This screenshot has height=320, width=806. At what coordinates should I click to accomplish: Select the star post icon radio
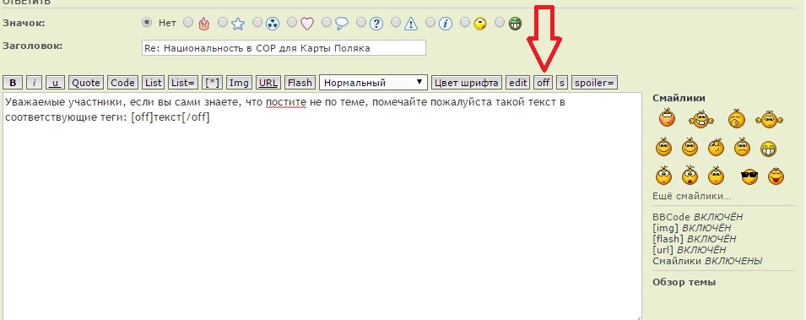(x=223, y=22)
